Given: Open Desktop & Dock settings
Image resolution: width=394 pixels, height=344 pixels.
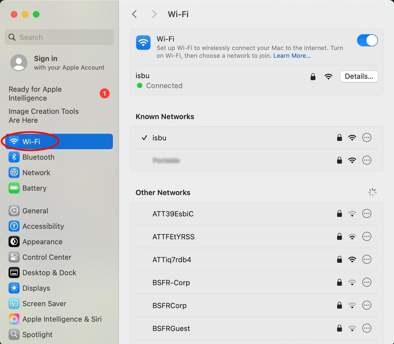Looking at the screenshot, I should (59, 273).
